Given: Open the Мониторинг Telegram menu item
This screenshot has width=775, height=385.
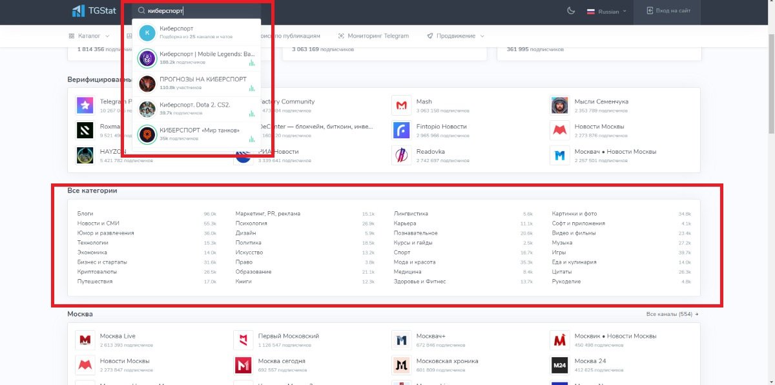Looking at the screenshot, I should coord(373,36).
